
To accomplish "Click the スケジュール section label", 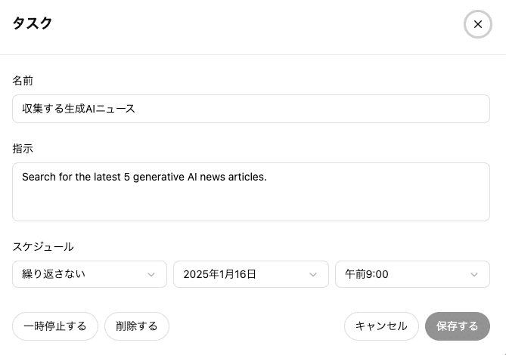I will pyautogui.click(x=43, y=247).
